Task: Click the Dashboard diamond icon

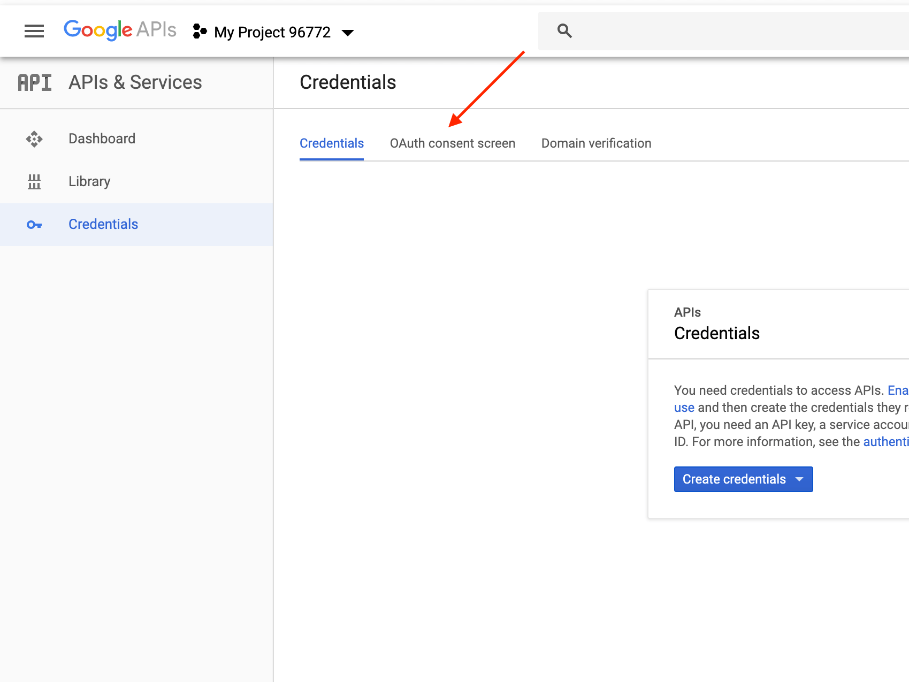Action: (x=34, y=139)
